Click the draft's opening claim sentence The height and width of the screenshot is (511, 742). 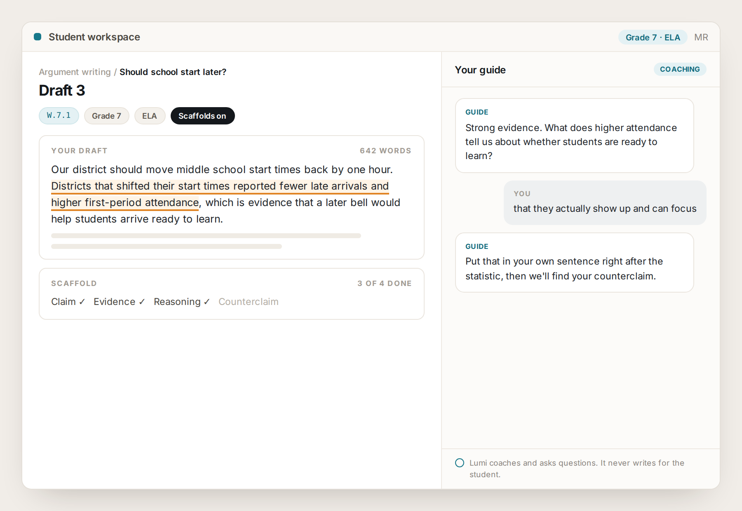pyautogui.click(x=222, y=169)
